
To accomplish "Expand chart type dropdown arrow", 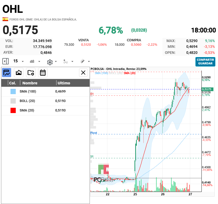I will 39,61.
